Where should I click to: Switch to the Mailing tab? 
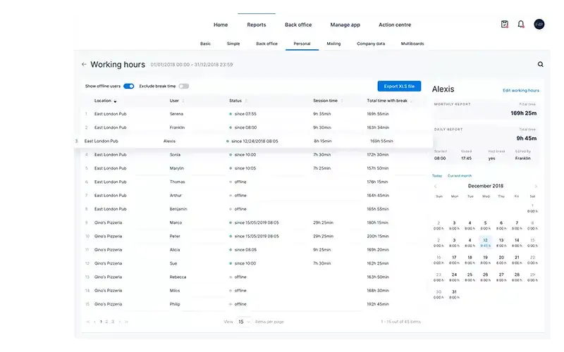coord(333,44)
